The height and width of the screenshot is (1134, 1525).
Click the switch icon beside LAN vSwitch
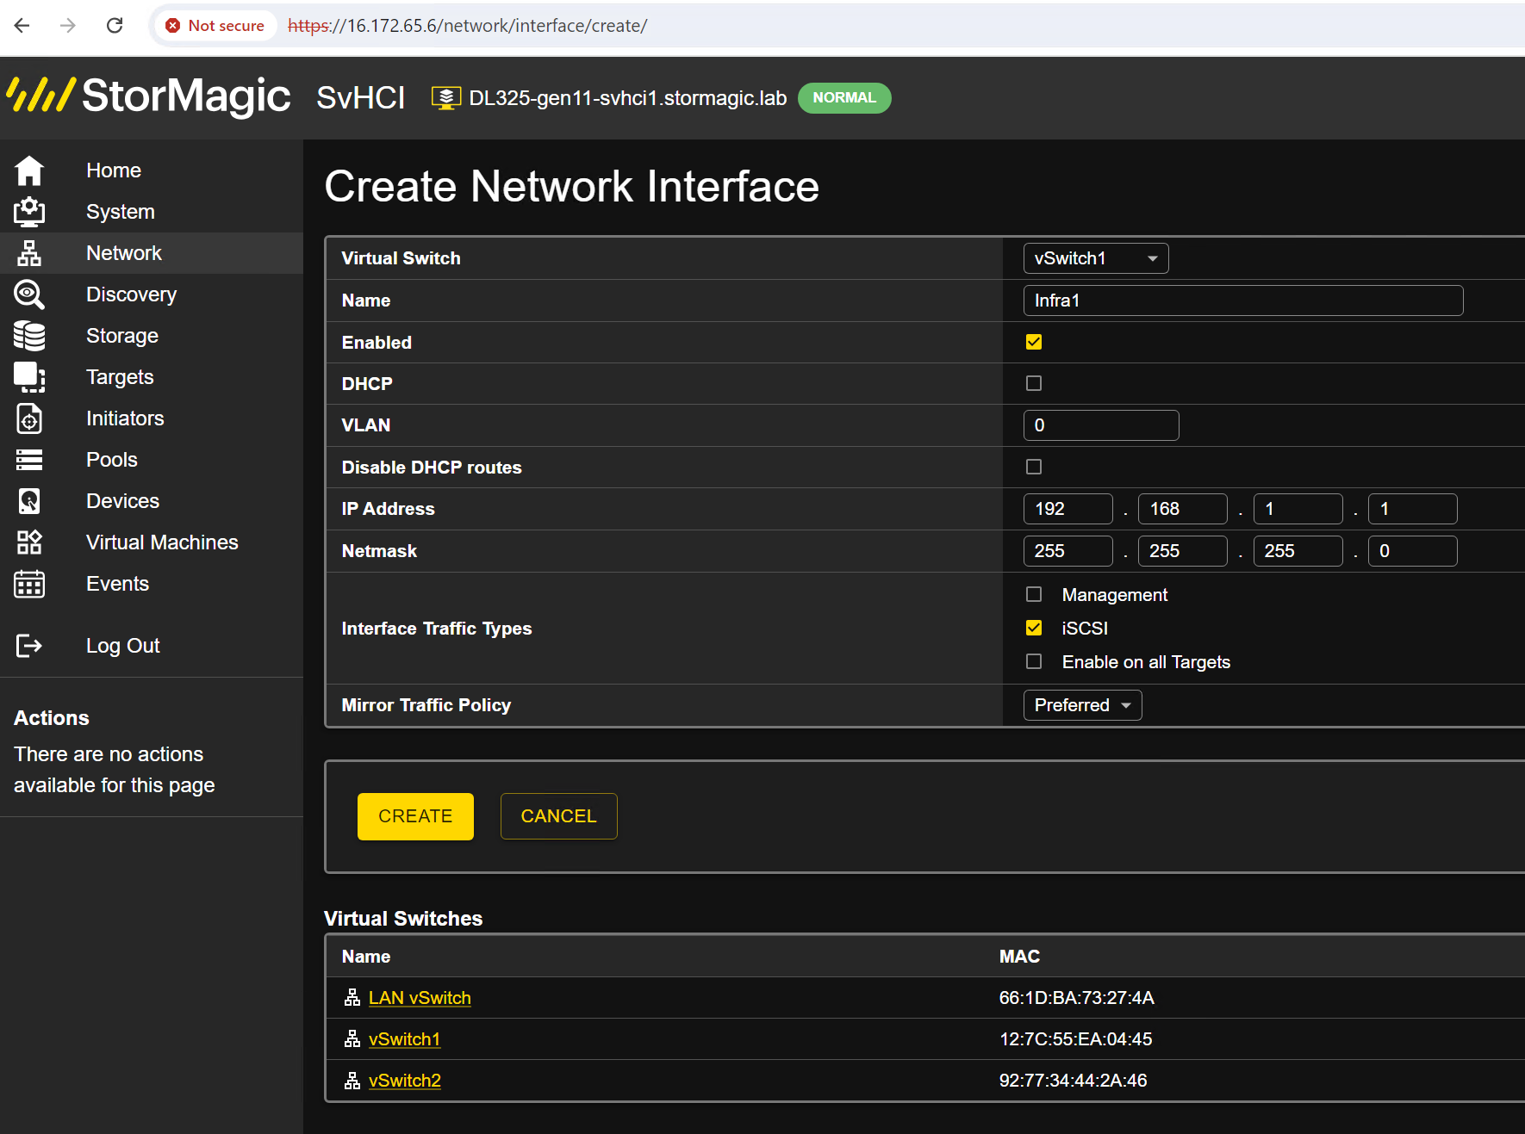(352, 998)
